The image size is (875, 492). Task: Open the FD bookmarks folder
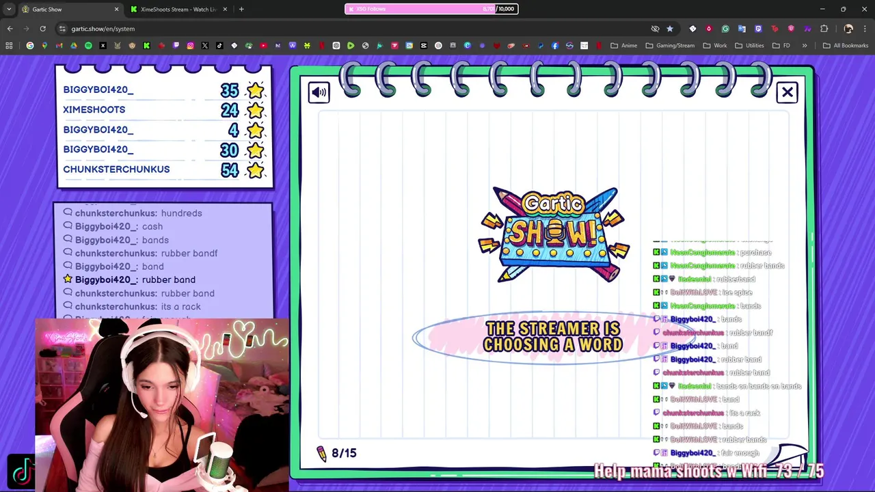point(781,46)
